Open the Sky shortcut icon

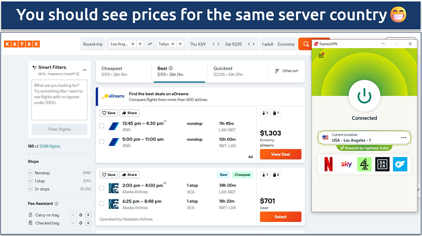pos(346,165)
